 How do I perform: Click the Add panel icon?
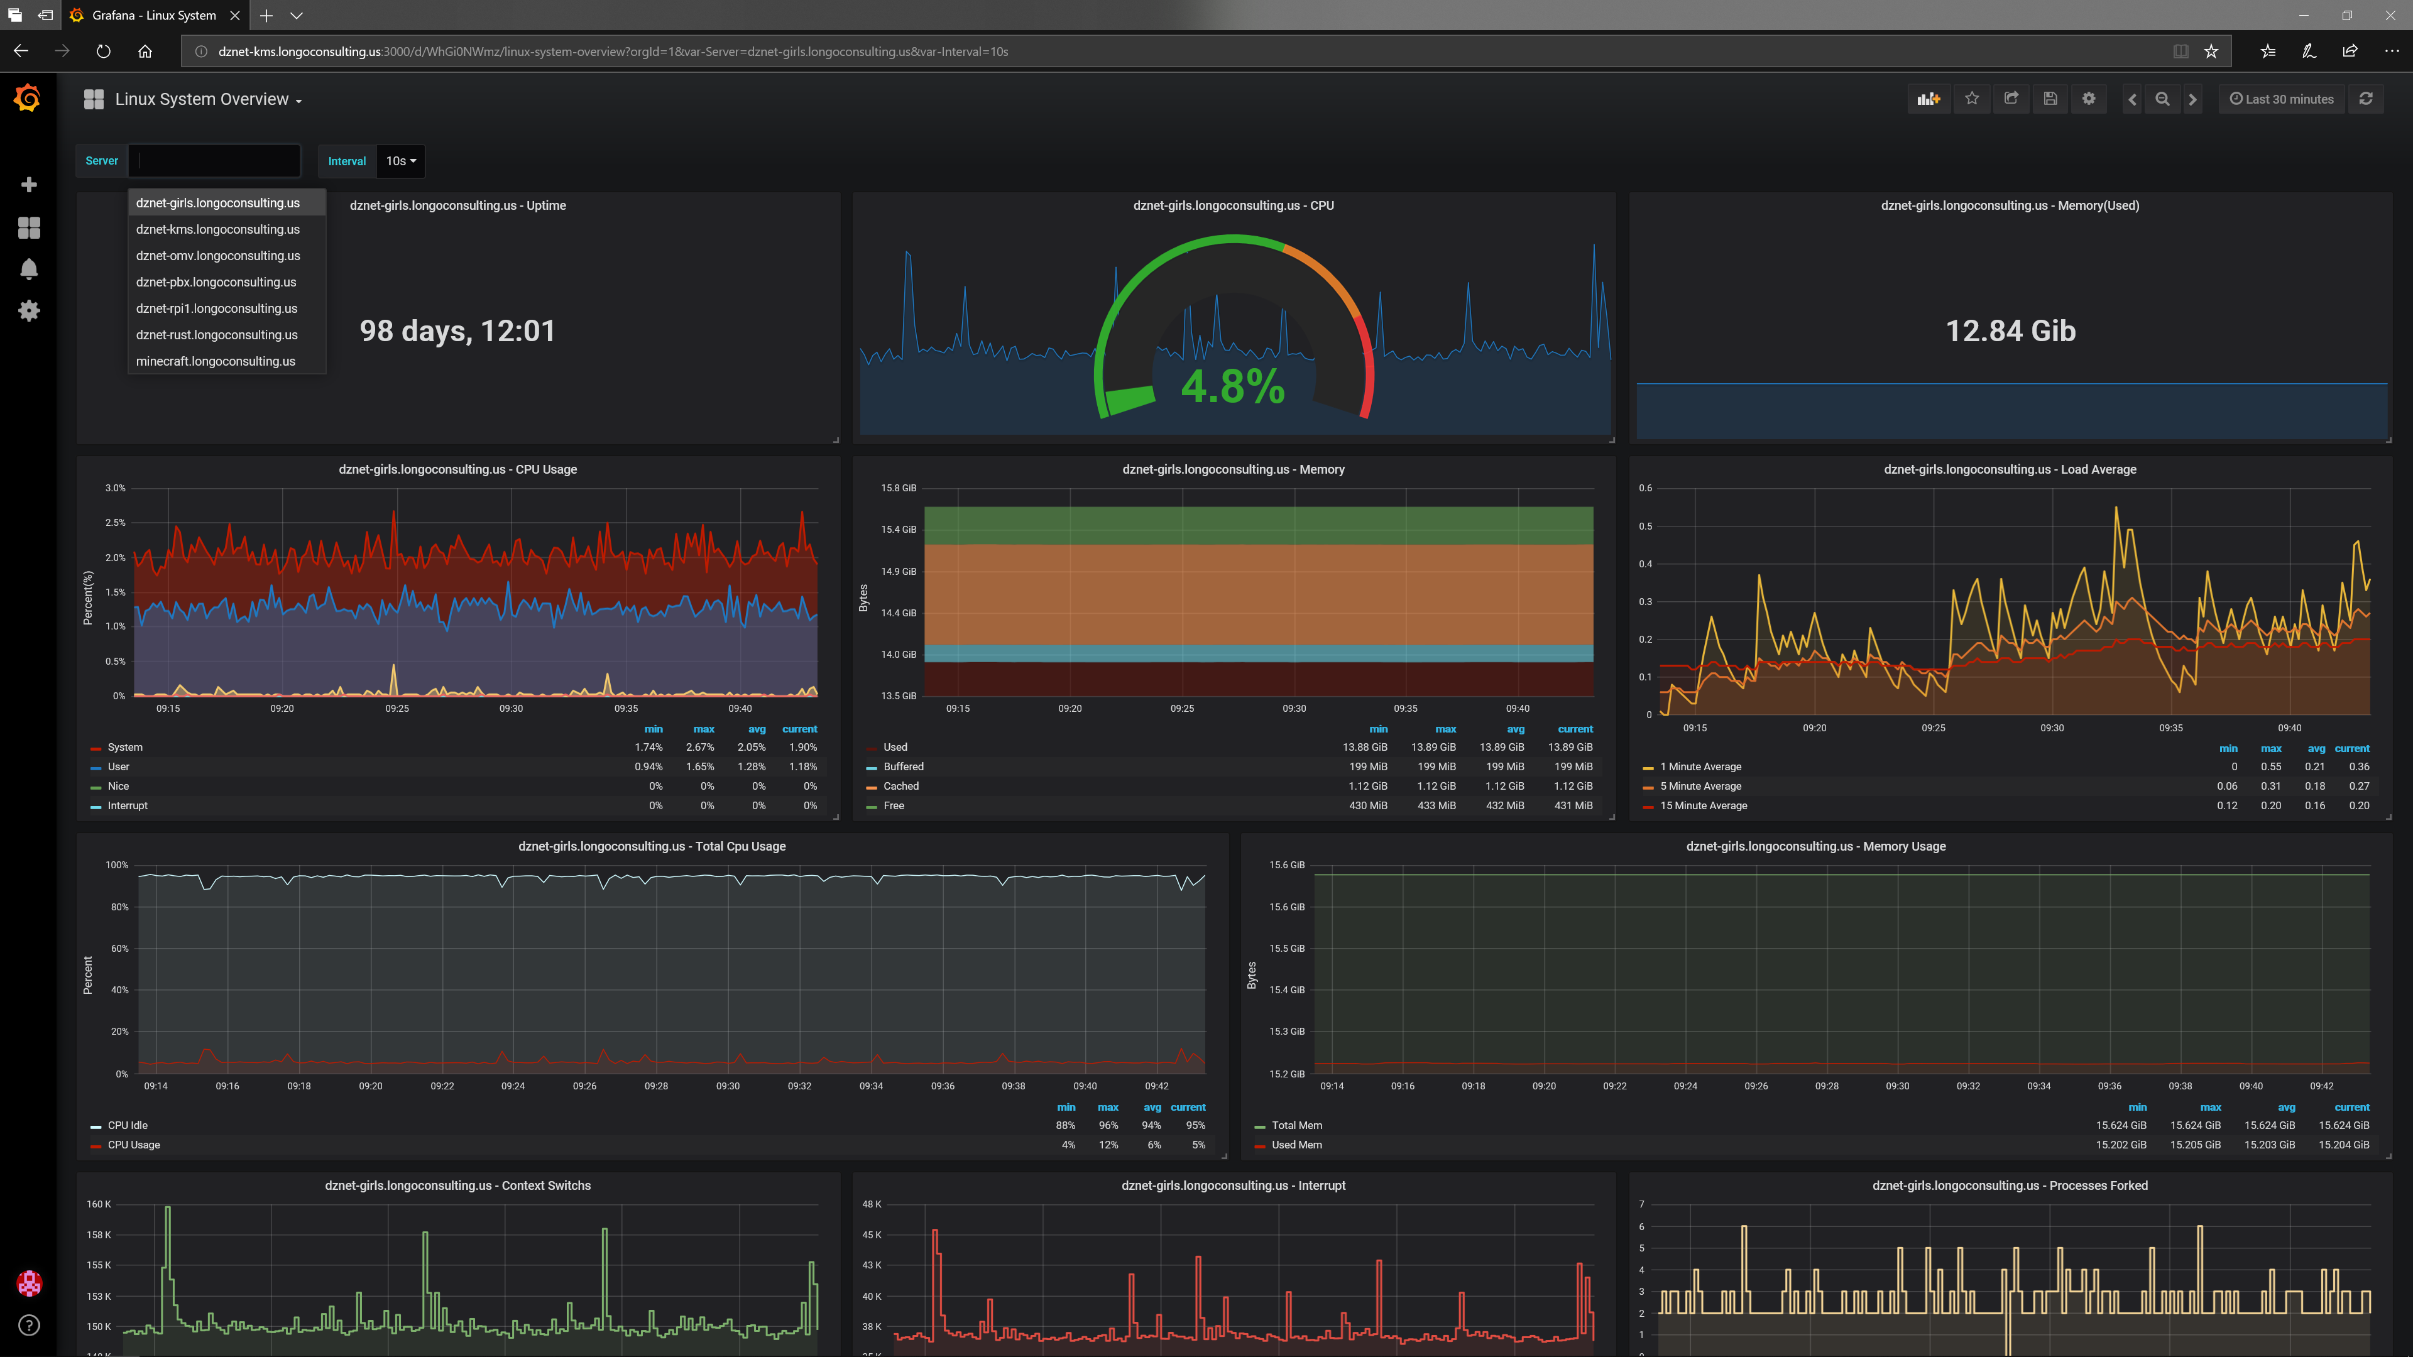[x=1929, y=99]
